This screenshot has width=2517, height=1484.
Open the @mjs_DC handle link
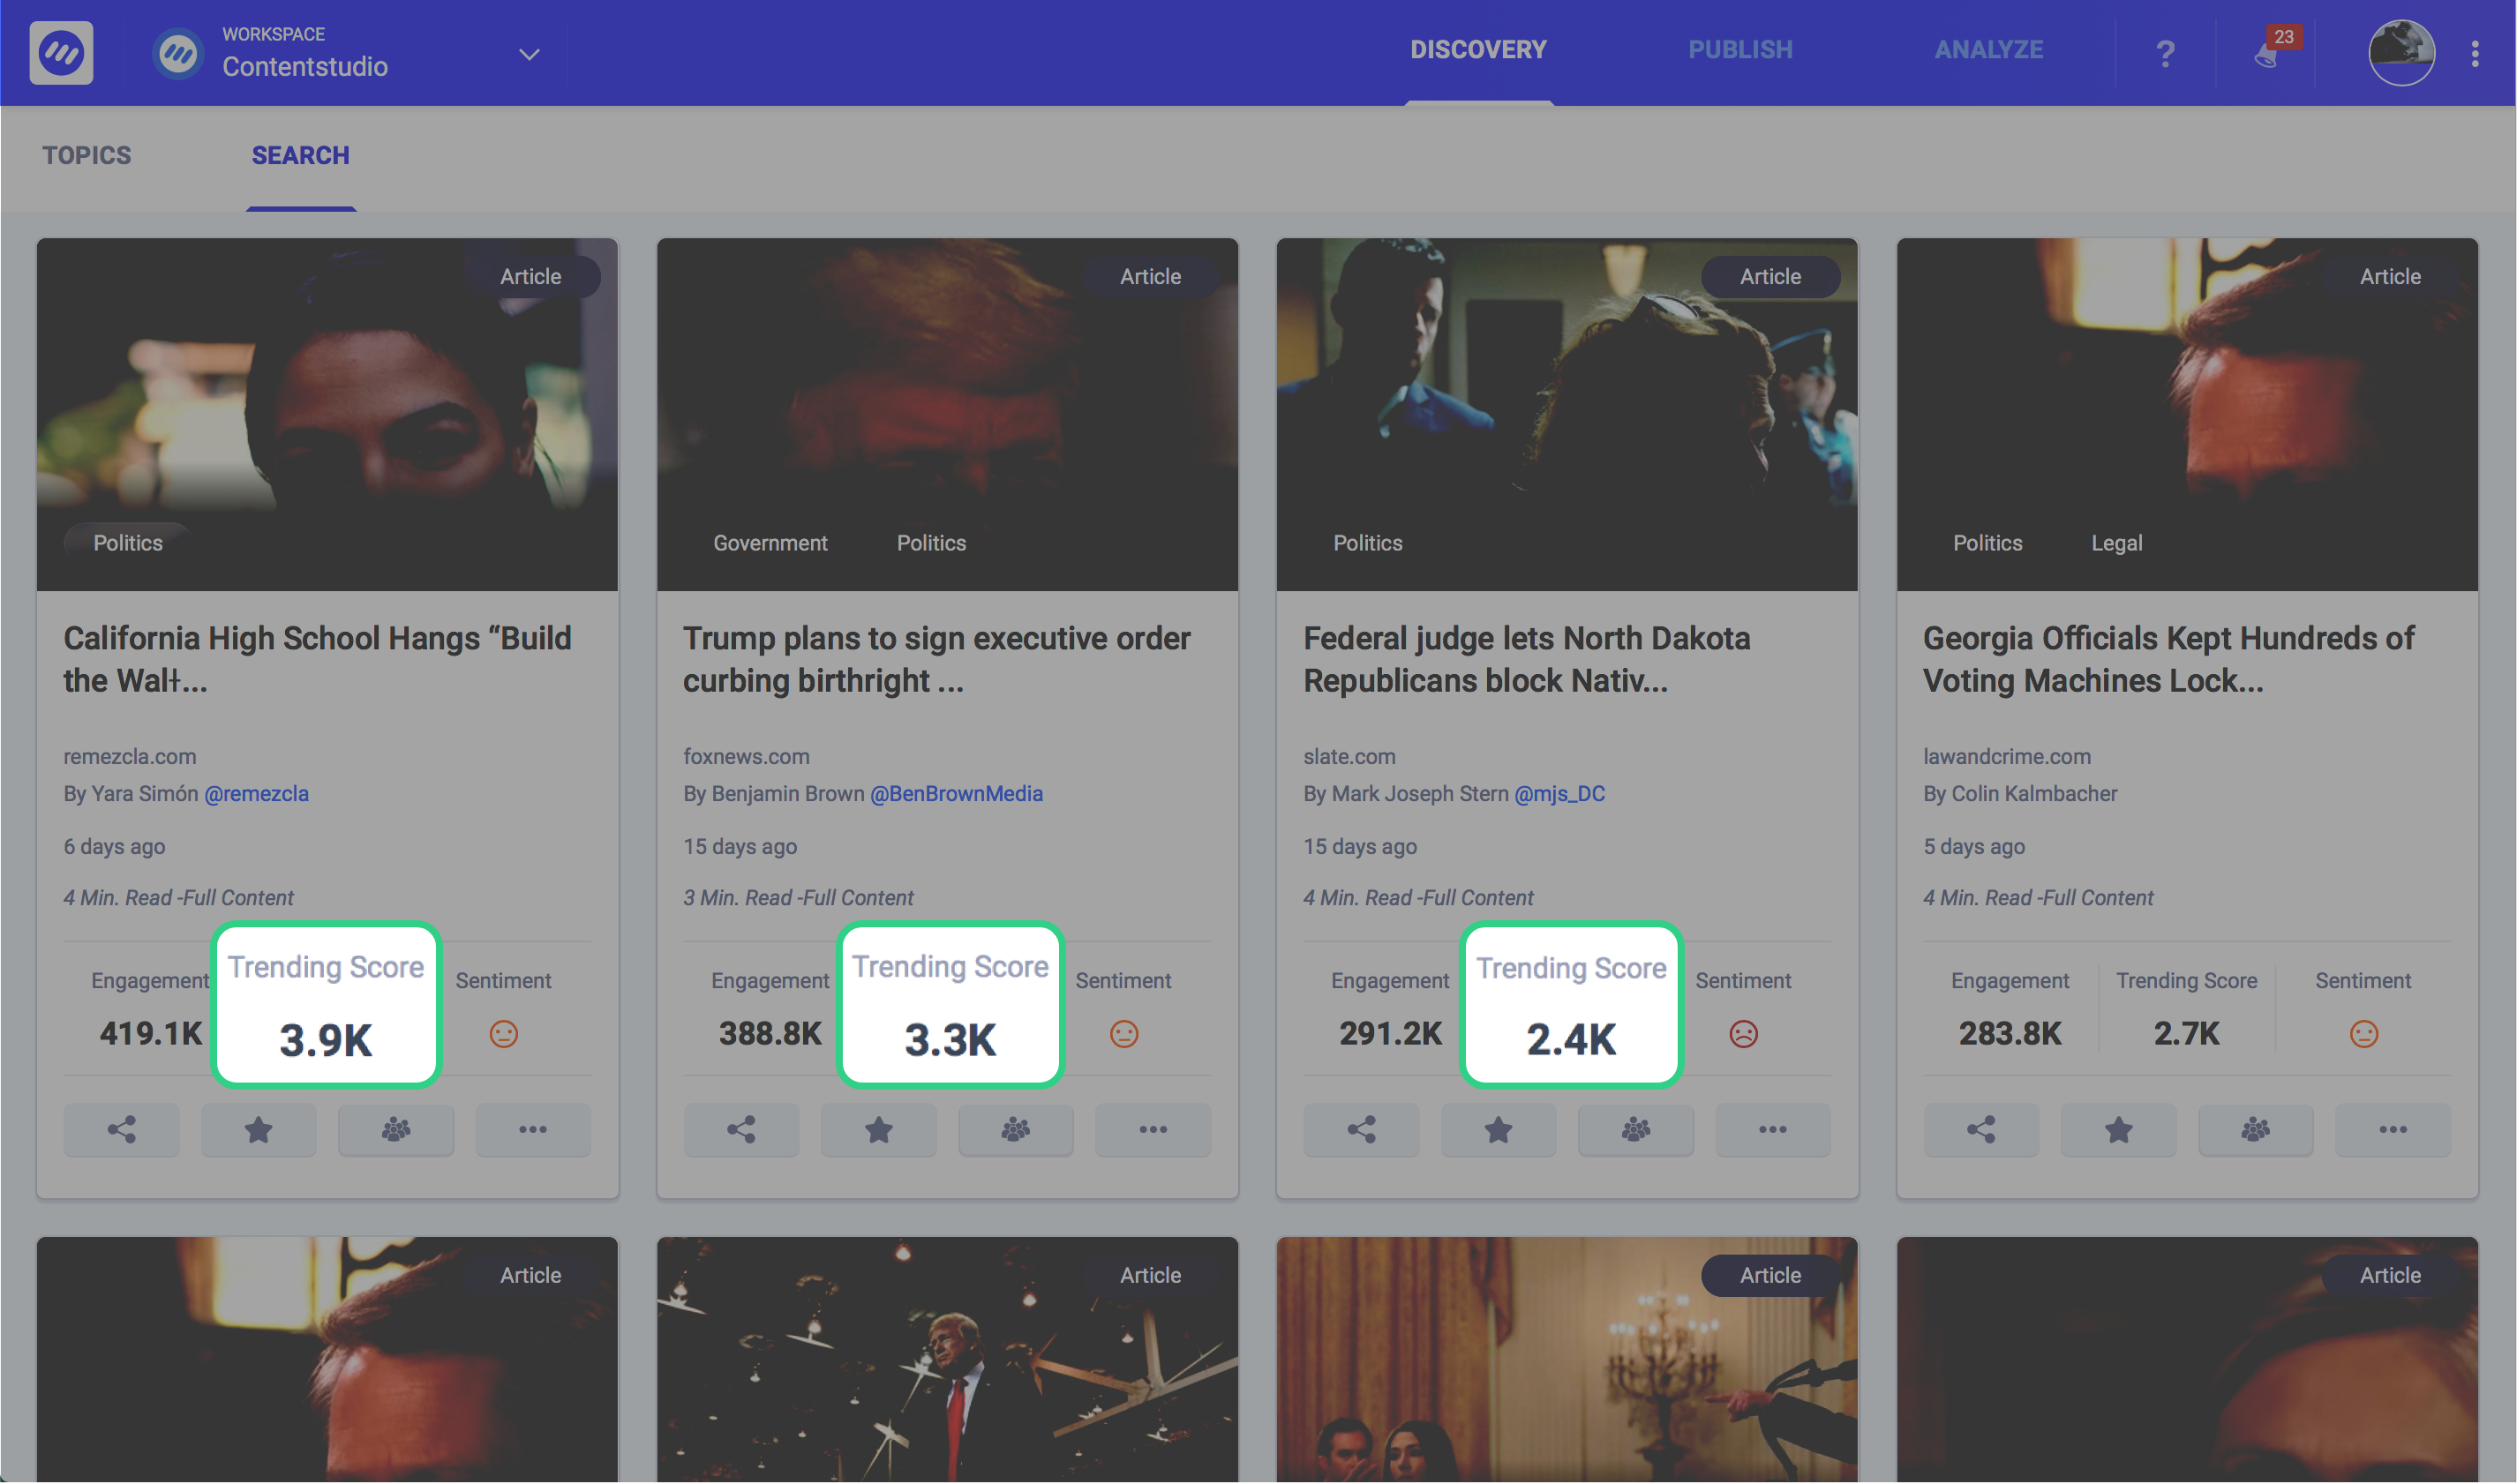point(1559,794)
